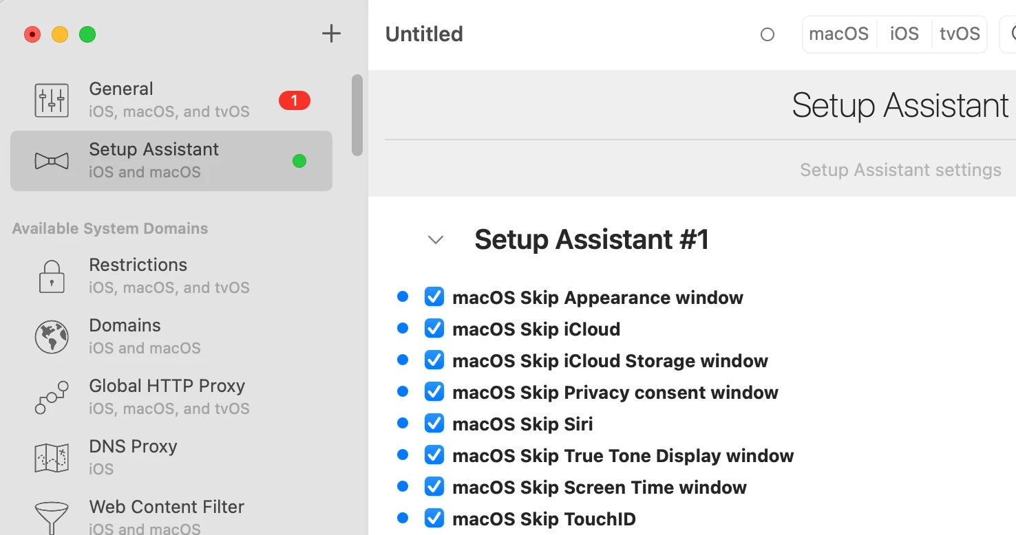Uncheck macOS Skip TouchID checkbox
1016x535 pixels.
434,518
